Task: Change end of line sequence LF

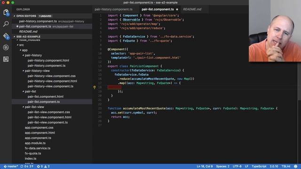Action: coord(246,167)
